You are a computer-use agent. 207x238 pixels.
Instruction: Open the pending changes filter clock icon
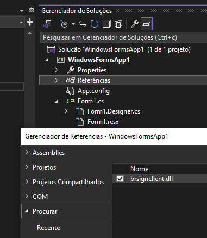pyautogui.click(x=64, y=24)
